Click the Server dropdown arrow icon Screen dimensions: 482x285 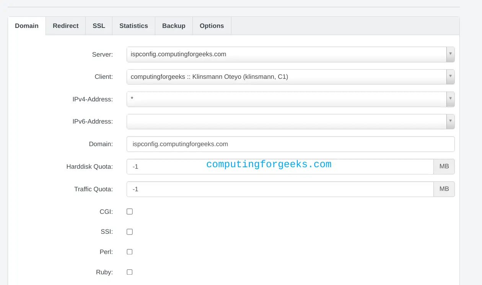(x=451, y=54)
